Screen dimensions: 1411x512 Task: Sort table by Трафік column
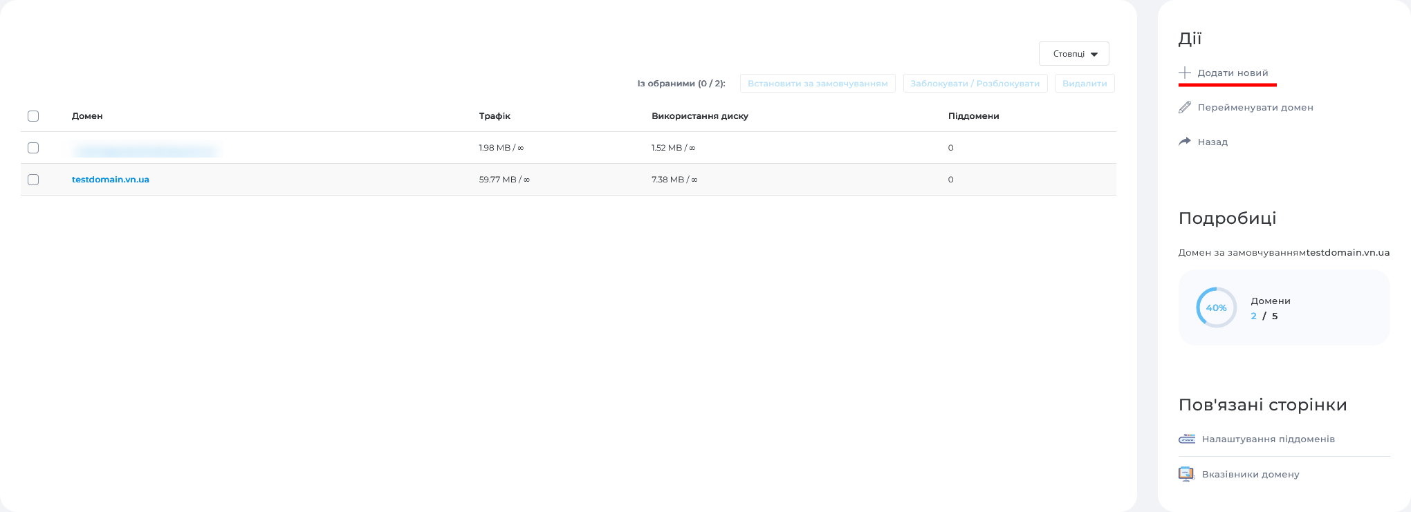click(495, 116)
